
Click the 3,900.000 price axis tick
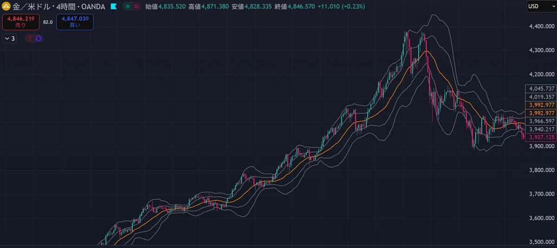click(x=541, y=146)
